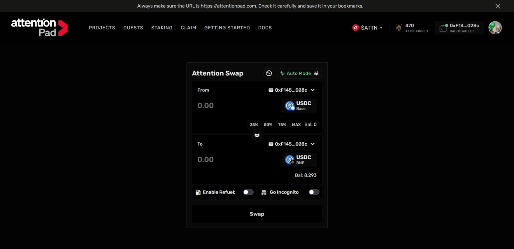The height and width of the screenshot is (249, 514).
Task: Click the From balance 'Bal: 0' text
Action: pyautogui.click(x=310, y=124)
